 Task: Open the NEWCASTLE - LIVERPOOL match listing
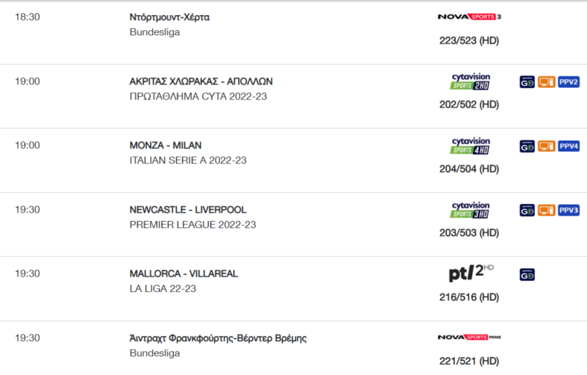click(188, 209)
